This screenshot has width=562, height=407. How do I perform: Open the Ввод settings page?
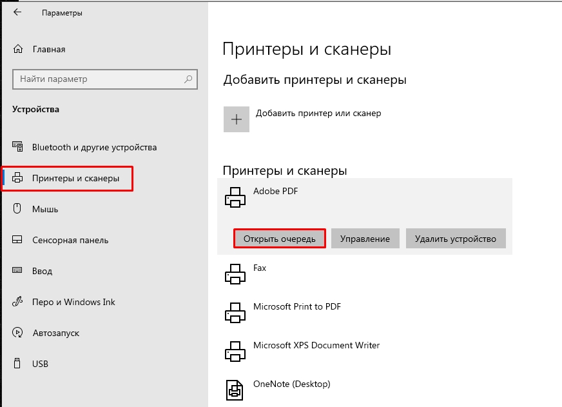43,271
